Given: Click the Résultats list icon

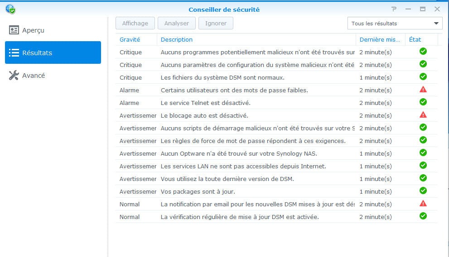Looking at the screenshot, I should pos(14,52).
